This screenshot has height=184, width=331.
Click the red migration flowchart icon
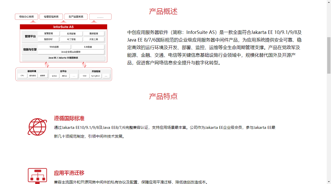click(37, 176)
